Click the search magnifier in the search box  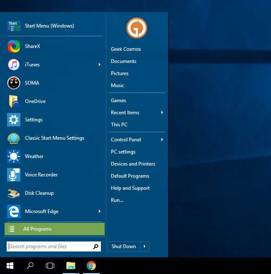click(x=95, y=246)
